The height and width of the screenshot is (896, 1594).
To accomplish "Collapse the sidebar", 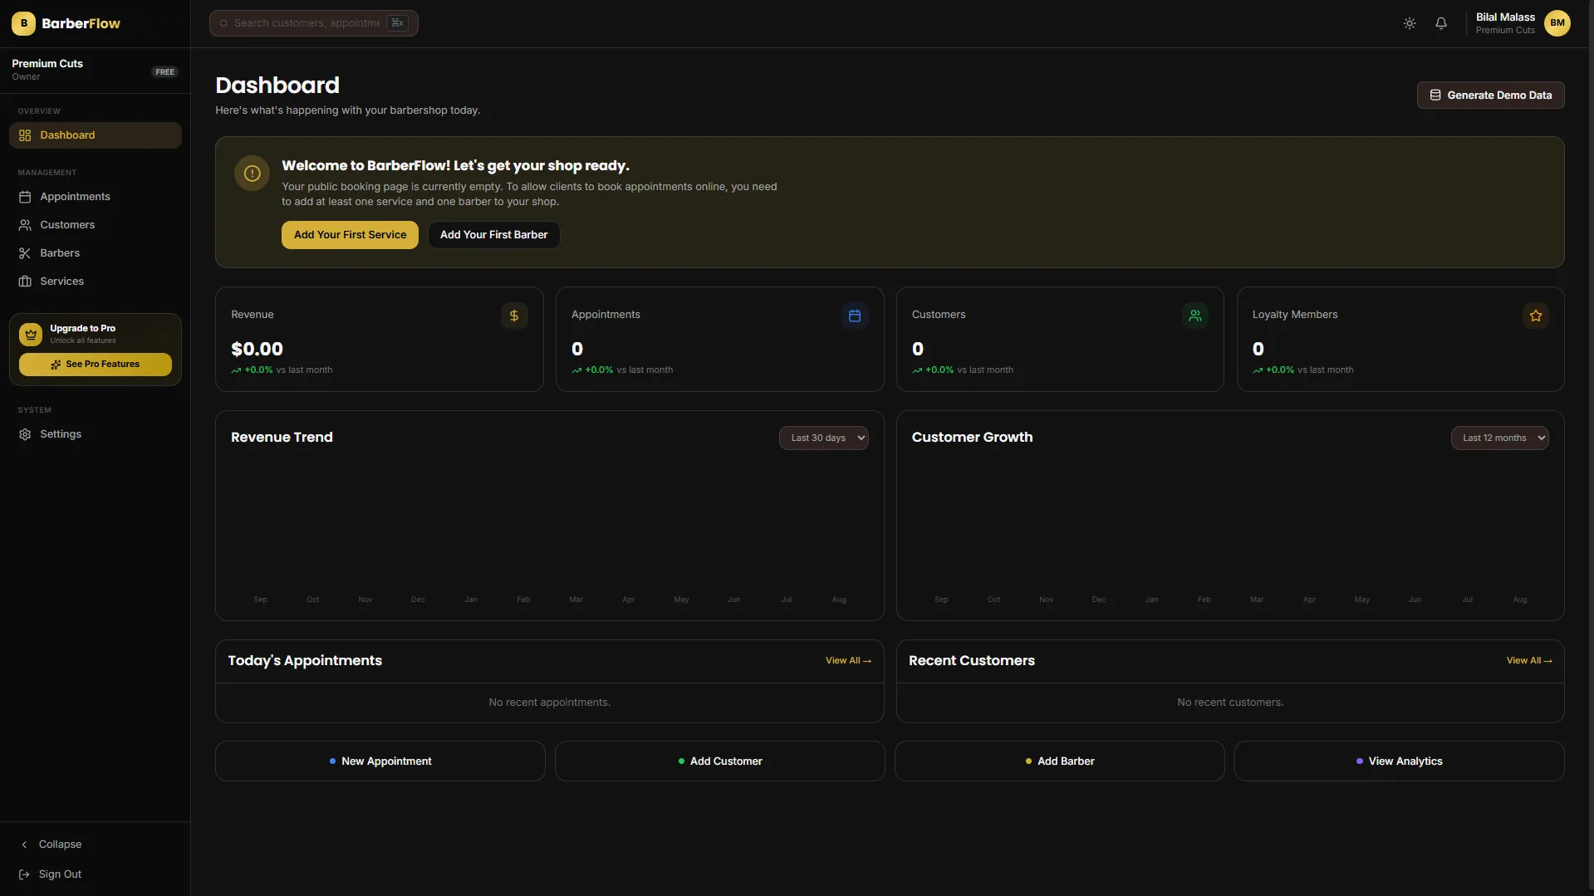I will click(x=95, y=845).
